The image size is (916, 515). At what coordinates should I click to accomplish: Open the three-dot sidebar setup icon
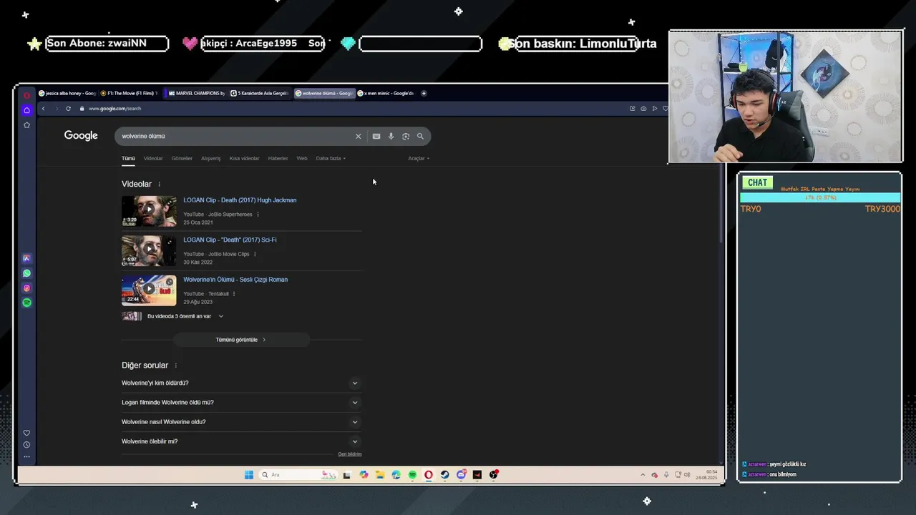tap(26, 456)
